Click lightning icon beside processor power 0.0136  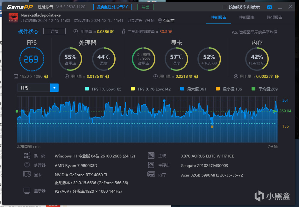click(67, 77)
